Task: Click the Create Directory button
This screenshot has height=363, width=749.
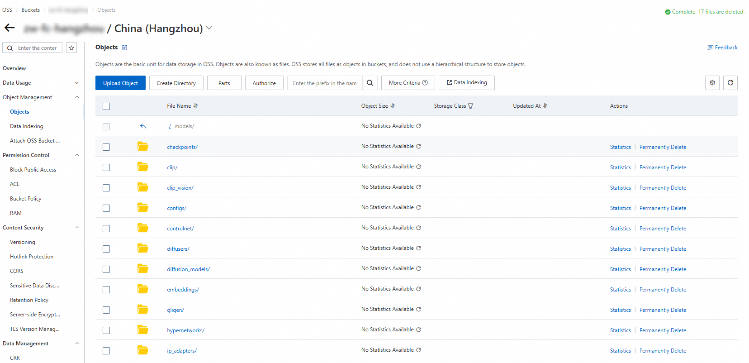Action: click(x=176, y=83)
